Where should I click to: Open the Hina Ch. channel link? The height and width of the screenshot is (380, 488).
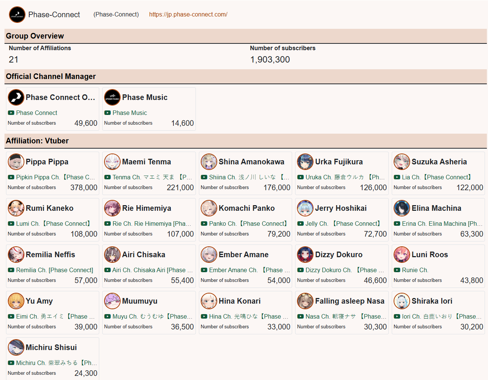(249, 316)
